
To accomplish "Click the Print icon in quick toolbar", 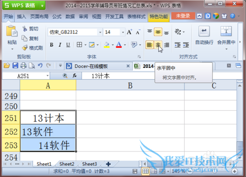I will (24, 66).
